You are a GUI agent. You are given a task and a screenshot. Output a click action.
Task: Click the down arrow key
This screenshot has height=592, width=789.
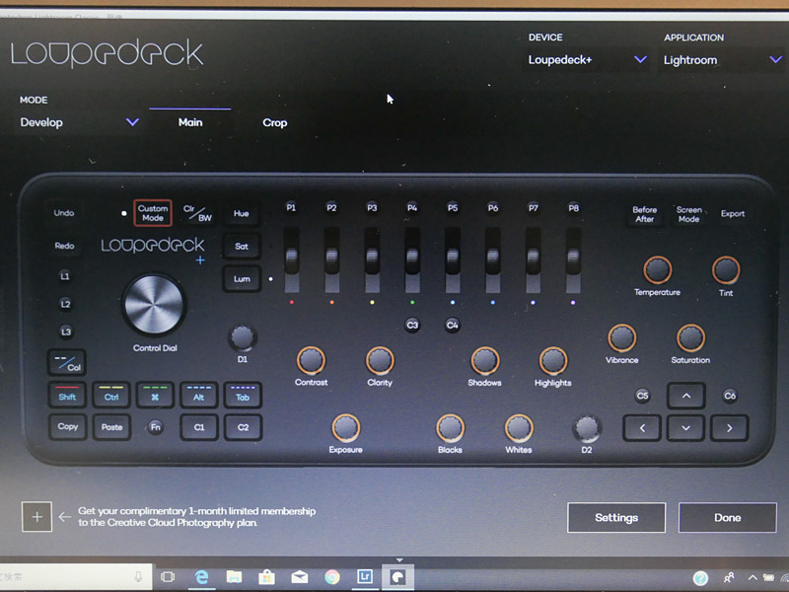coord(685,428)
